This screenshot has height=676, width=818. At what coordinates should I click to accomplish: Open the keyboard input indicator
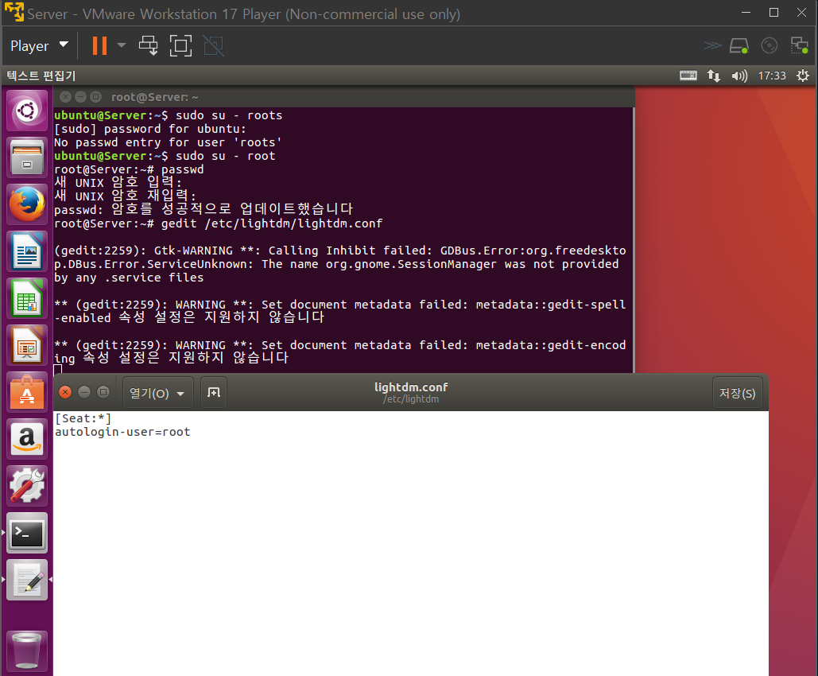(x=688, y=76)
